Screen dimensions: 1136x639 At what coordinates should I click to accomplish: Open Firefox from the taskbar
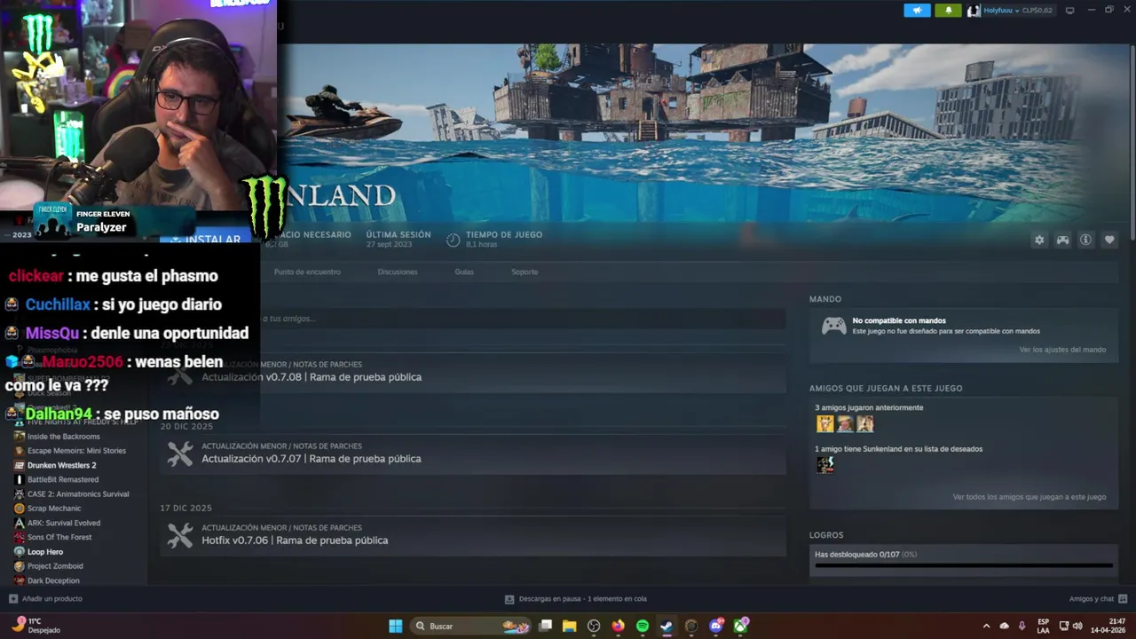[619, 626]
